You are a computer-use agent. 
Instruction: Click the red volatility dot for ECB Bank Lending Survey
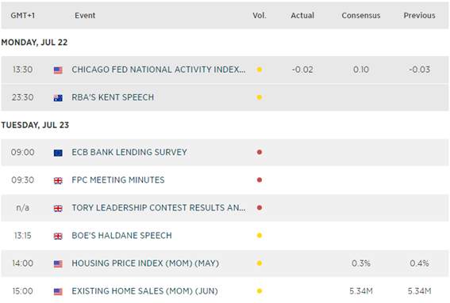[x=260, y=152]
